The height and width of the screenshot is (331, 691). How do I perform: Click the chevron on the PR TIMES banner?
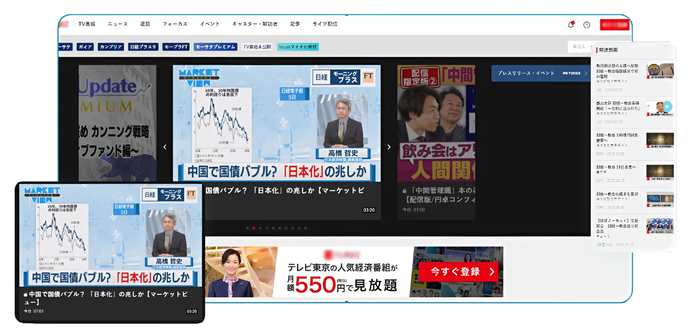586,73
